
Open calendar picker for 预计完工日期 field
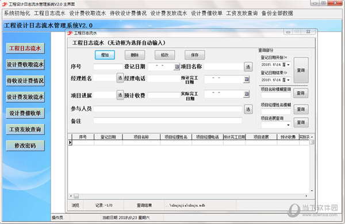tap(247, 79)
